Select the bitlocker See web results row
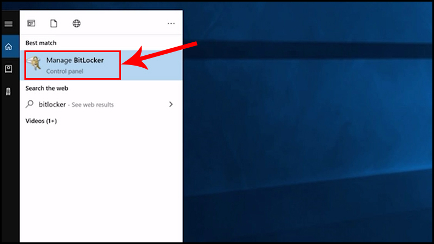Image resolution: width=434 pixels, height=244 pixels. tap(101, 105)
